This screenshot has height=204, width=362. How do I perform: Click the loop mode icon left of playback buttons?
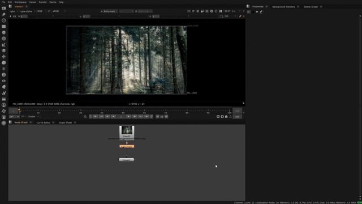(x=85, y=117)
